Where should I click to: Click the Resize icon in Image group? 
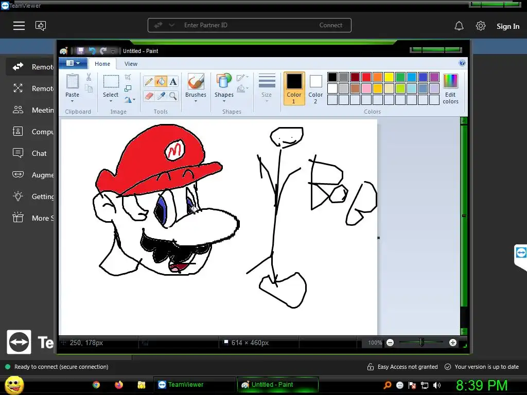128,88
